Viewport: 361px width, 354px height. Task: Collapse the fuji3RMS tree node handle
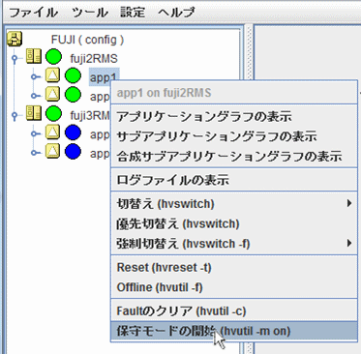tap(15, 115)
